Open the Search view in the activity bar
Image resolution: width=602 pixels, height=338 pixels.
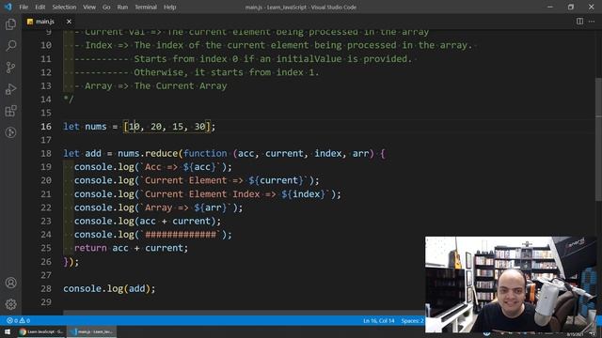tap(10, 46)
